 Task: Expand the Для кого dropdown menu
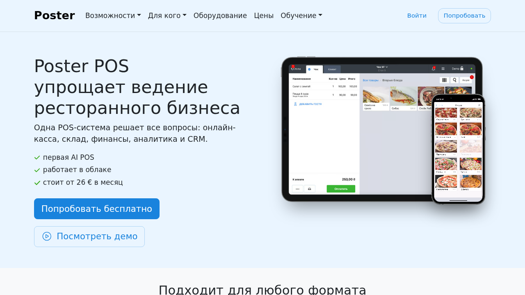167,16
